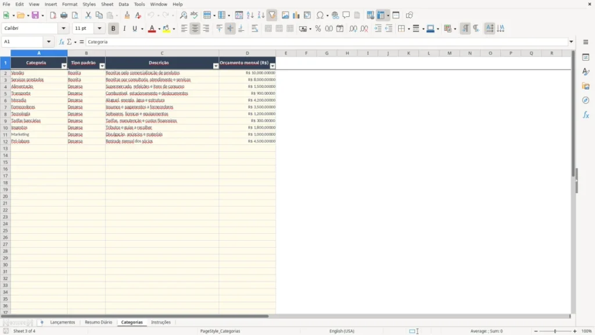Toggle wrap text

[x=255, y=28]
